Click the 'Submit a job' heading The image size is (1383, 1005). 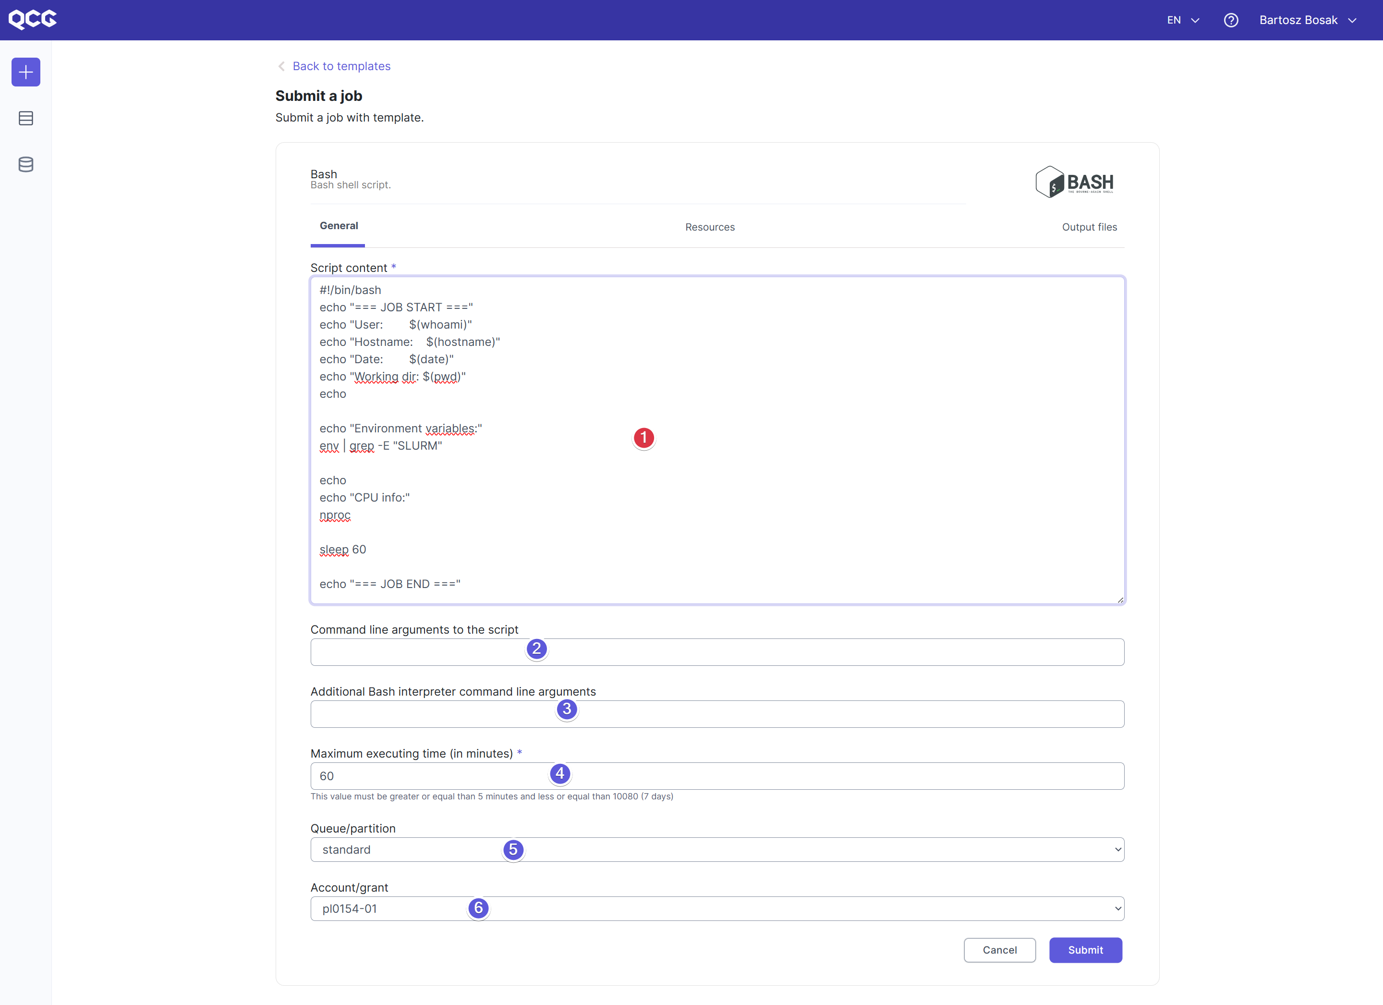pos(318,96)
